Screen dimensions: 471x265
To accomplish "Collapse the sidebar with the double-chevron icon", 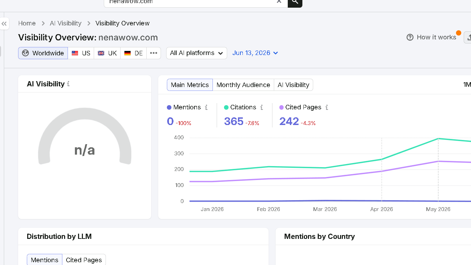I will click(x=4, y=24).
